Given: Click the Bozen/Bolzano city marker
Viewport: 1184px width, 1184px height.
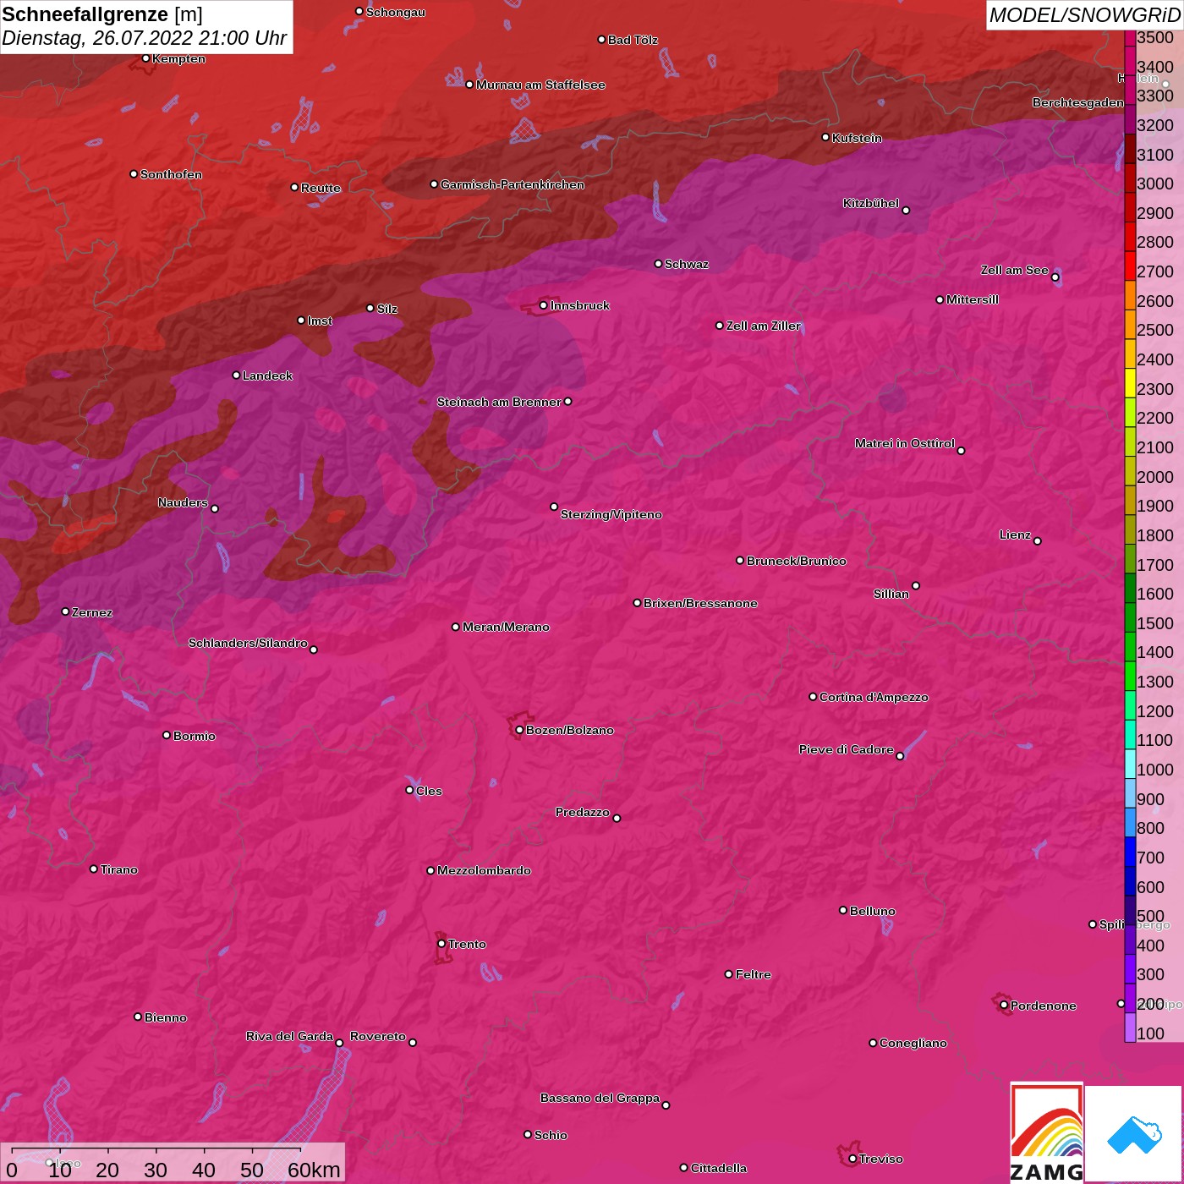Looking at the screenshot, I should 519,730.
